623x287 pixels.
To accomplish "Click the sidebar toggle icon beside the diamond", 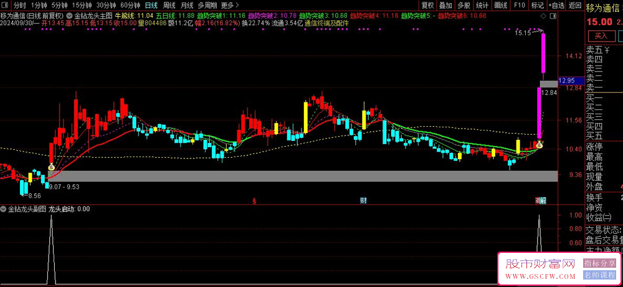I will click(x=552, y=16).
